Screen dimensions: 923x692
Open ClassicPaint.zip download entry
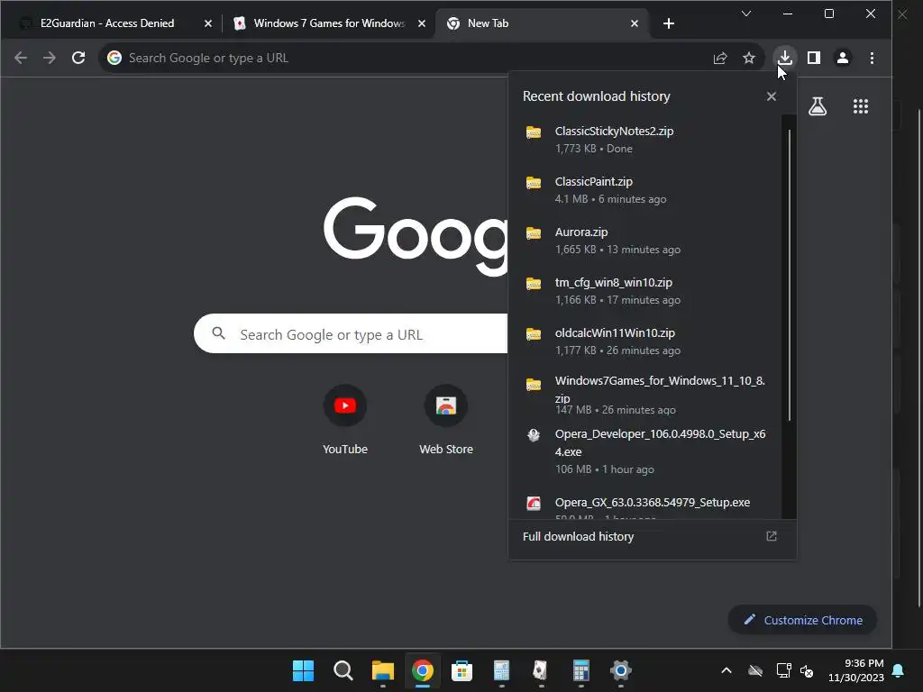[x=645, y=190]
